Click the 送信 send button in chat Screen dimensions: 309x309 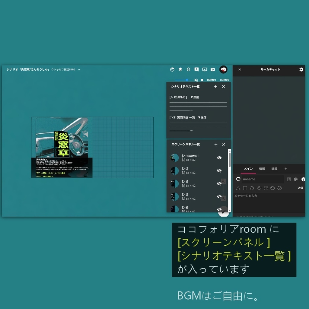point(300,188)
